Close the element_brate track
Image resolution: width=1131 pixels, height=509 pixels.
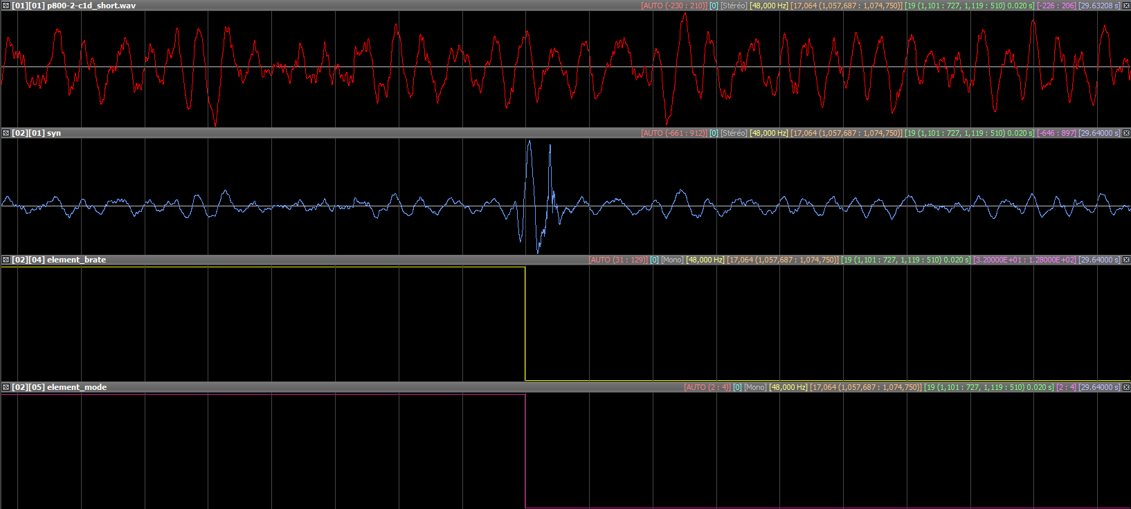[x=1126, y=260]
